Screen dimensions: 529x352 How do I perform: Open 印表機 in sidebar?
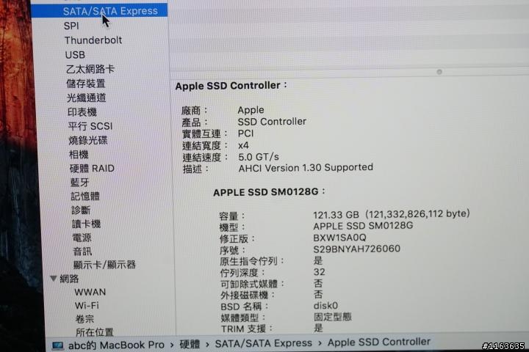point(82,111)
